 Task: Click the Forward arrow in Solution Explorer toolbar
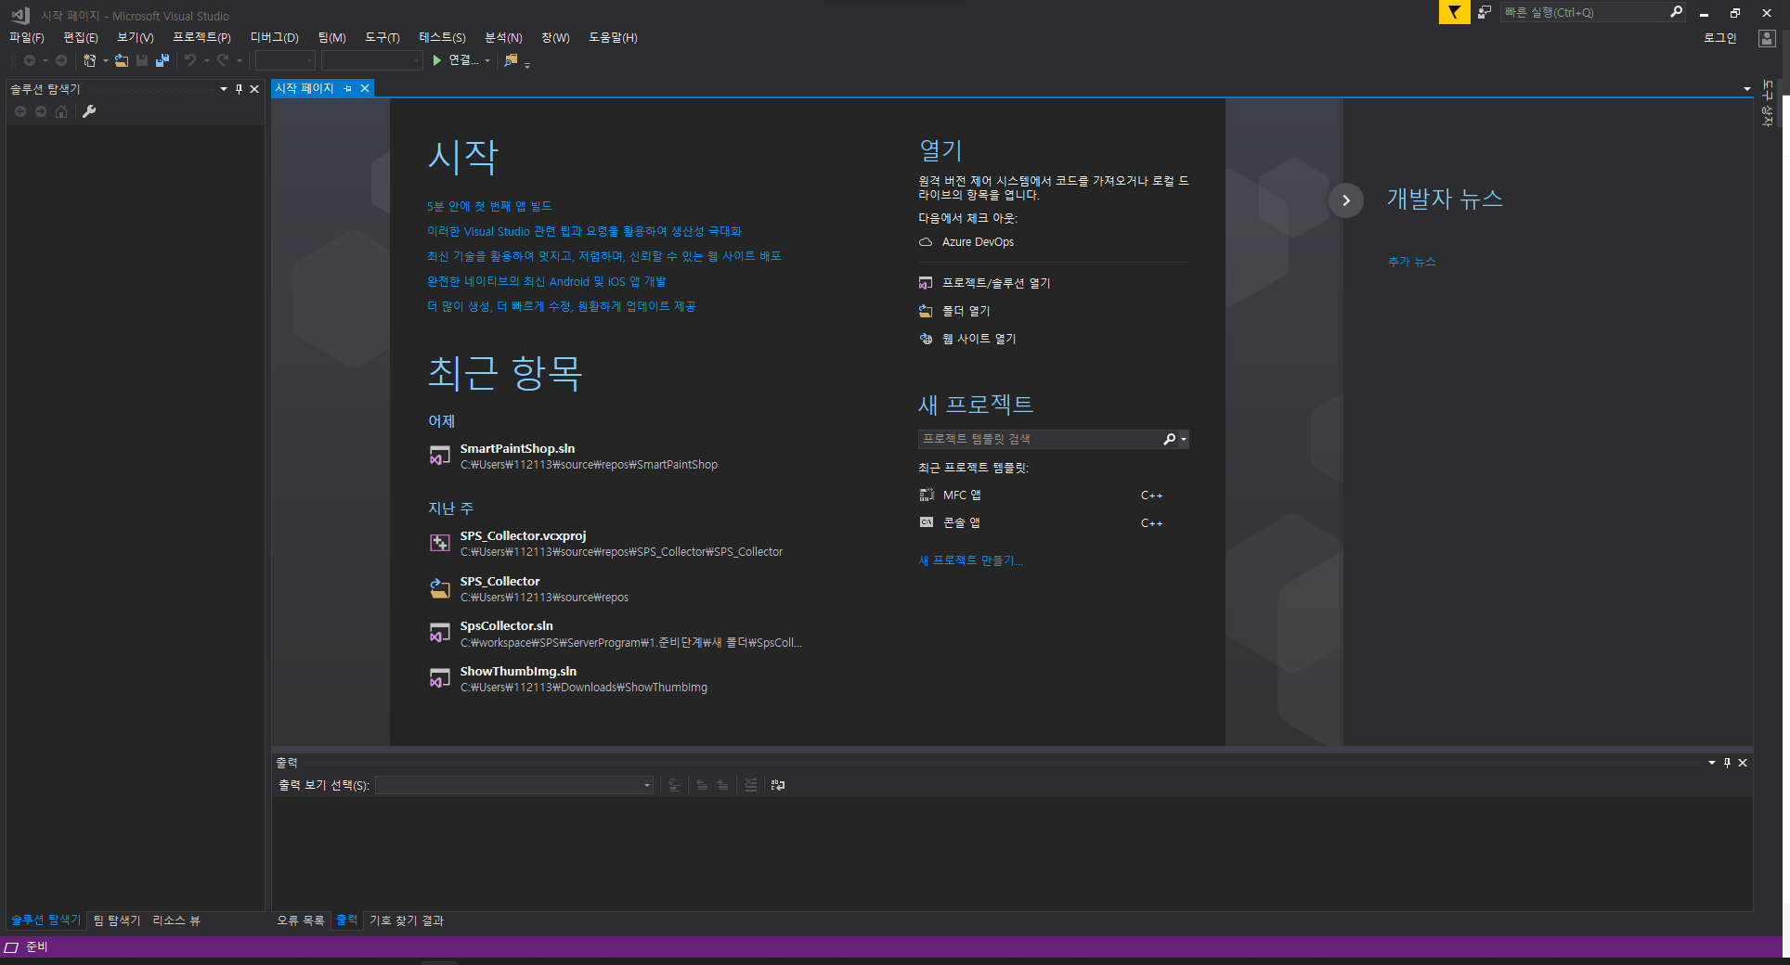coord(41,111)
